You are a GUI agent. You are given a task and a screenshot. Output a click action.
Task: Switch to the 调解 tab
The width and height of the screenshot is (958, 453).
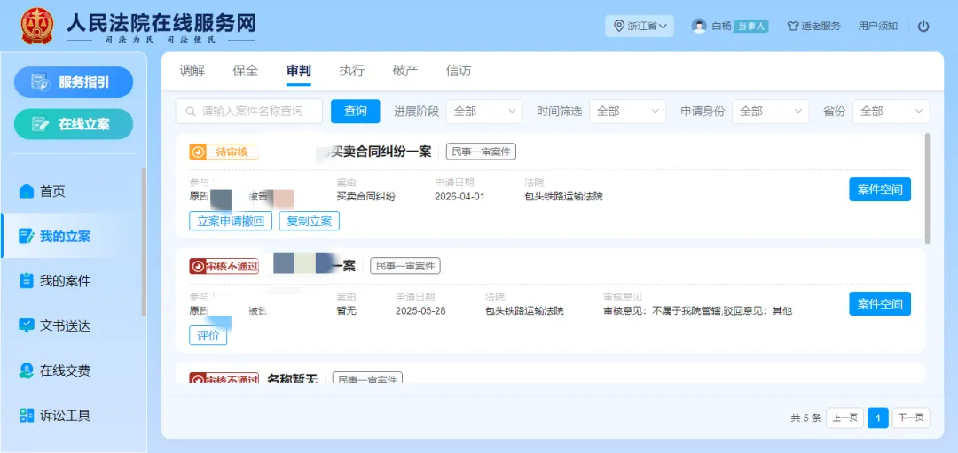pos(192,71)
